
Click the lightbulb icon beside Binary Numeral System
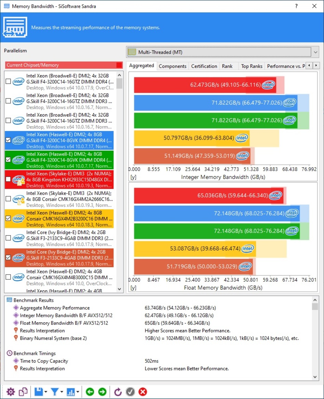(16, 338)
